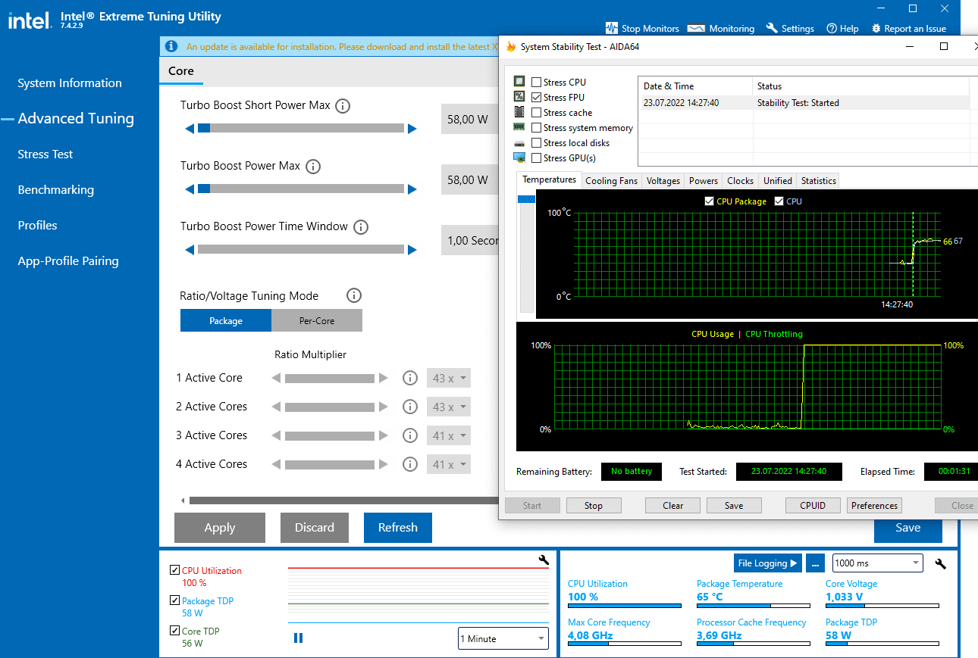The width and height of the screenshot is (978, 658).
Task: Select Per-Core tuning mode
Action: click(x=317, y=321)
